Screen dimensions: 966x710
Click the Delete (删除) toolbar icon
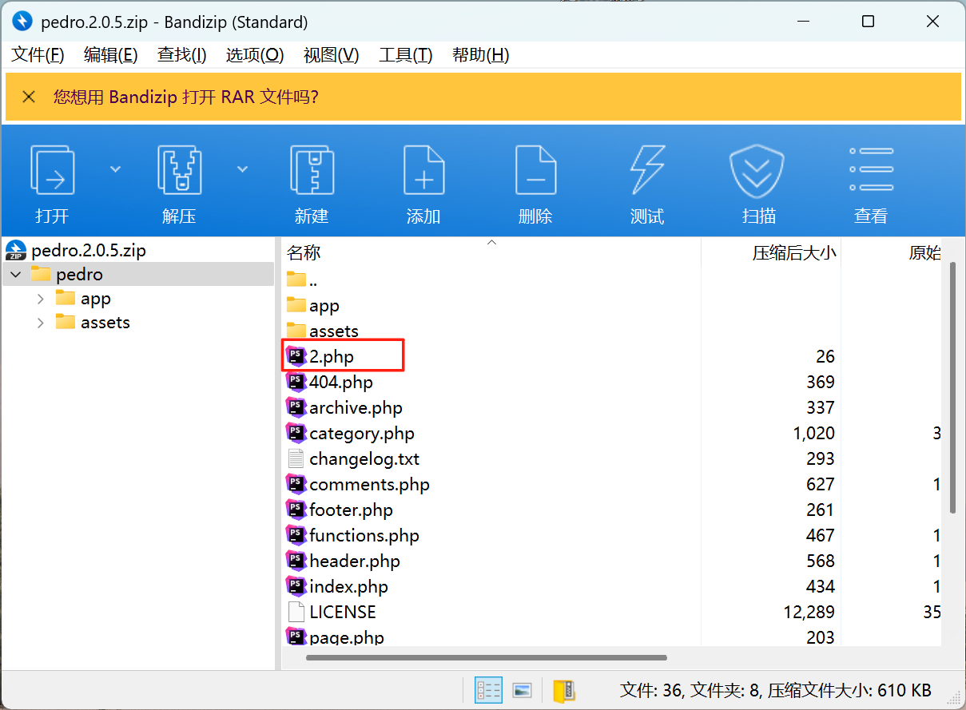coord(535,169)
